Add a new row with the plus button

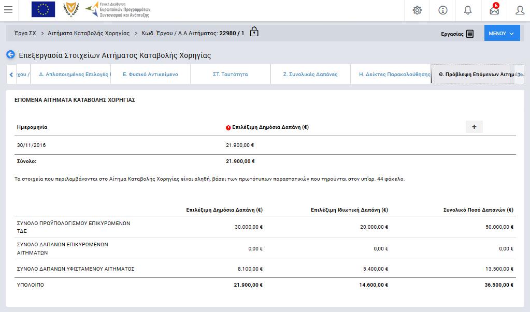click(x=474, y=127)
